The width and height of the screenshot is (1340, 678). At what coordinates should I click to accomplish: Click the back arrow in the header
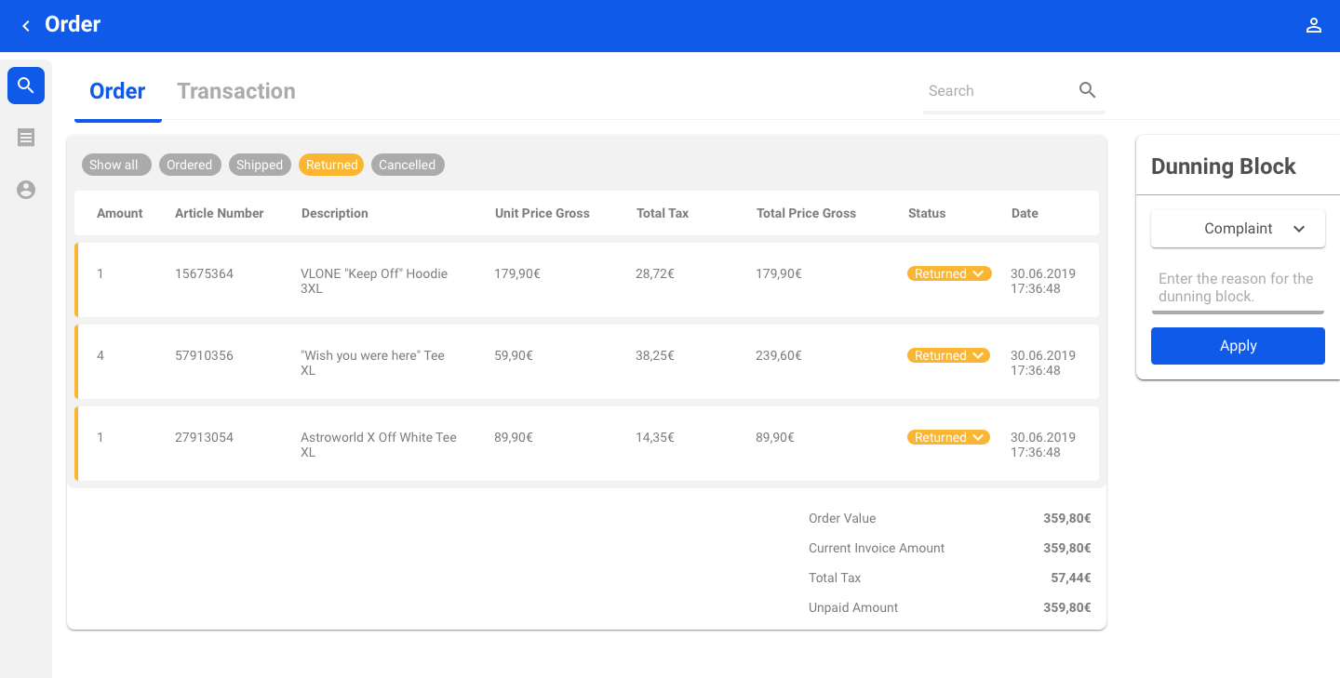pyautogui.click(x=26, y=26)
